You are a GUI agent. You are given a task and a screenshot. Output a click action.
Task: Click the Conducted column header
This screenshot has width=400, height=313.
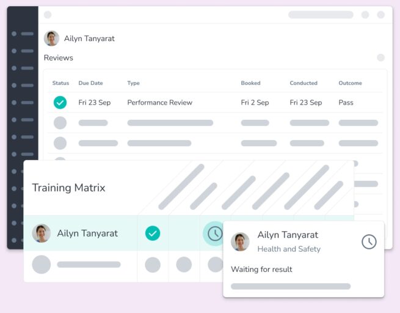[304, 83]
